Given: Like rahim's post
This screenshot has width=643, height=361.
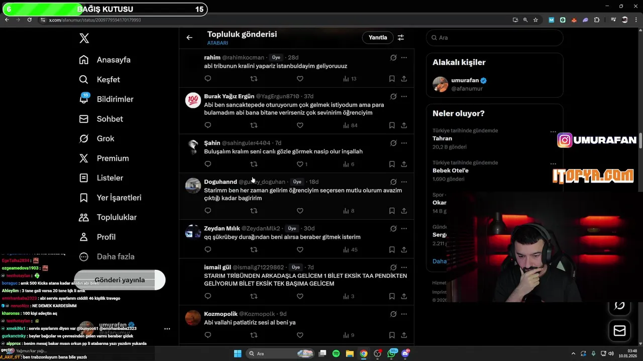Looking at the screenshot, I should (x=300, y=79).
